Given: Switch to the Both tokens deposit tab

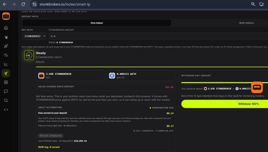Looking at the screenshot, I should 246,23.
